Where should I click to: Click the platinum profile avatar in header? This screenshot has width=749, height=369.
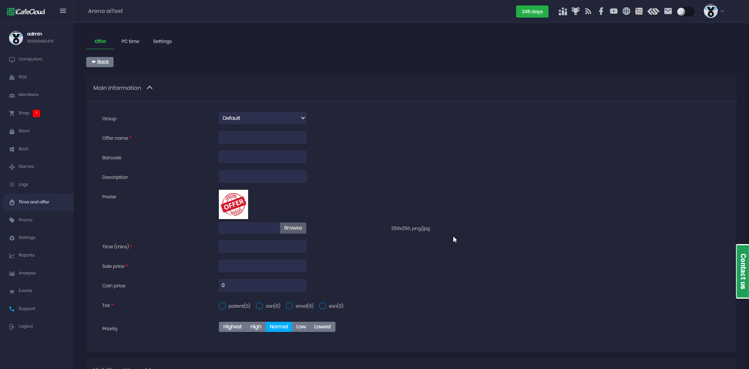point(711,11)
